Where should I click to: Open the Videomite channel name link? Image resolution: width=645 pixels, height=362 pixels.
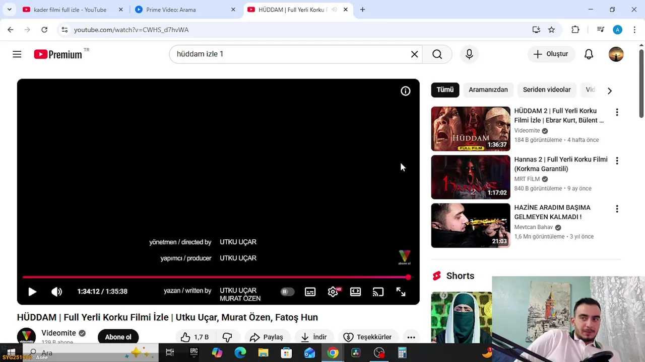(58, 333)
